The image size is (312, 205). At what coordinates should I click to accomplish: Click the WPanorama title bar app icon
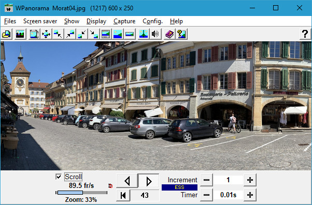click(x=9, y=8)
